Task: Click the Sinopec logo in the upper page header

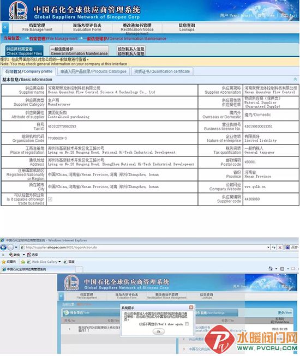Action: point(18,10)
